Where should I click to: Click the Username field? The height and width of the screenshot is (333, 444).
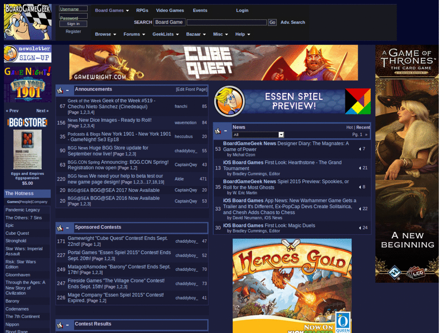pyautogui.click(x=73, y=9)
